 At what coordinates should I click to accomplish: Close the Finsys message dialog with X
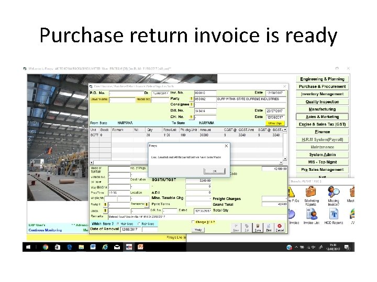click(226, 146)
